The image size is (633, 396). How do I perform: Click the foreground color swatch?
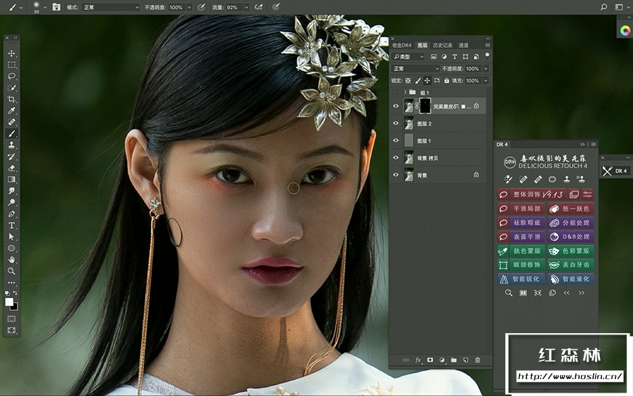pos(9,302)
